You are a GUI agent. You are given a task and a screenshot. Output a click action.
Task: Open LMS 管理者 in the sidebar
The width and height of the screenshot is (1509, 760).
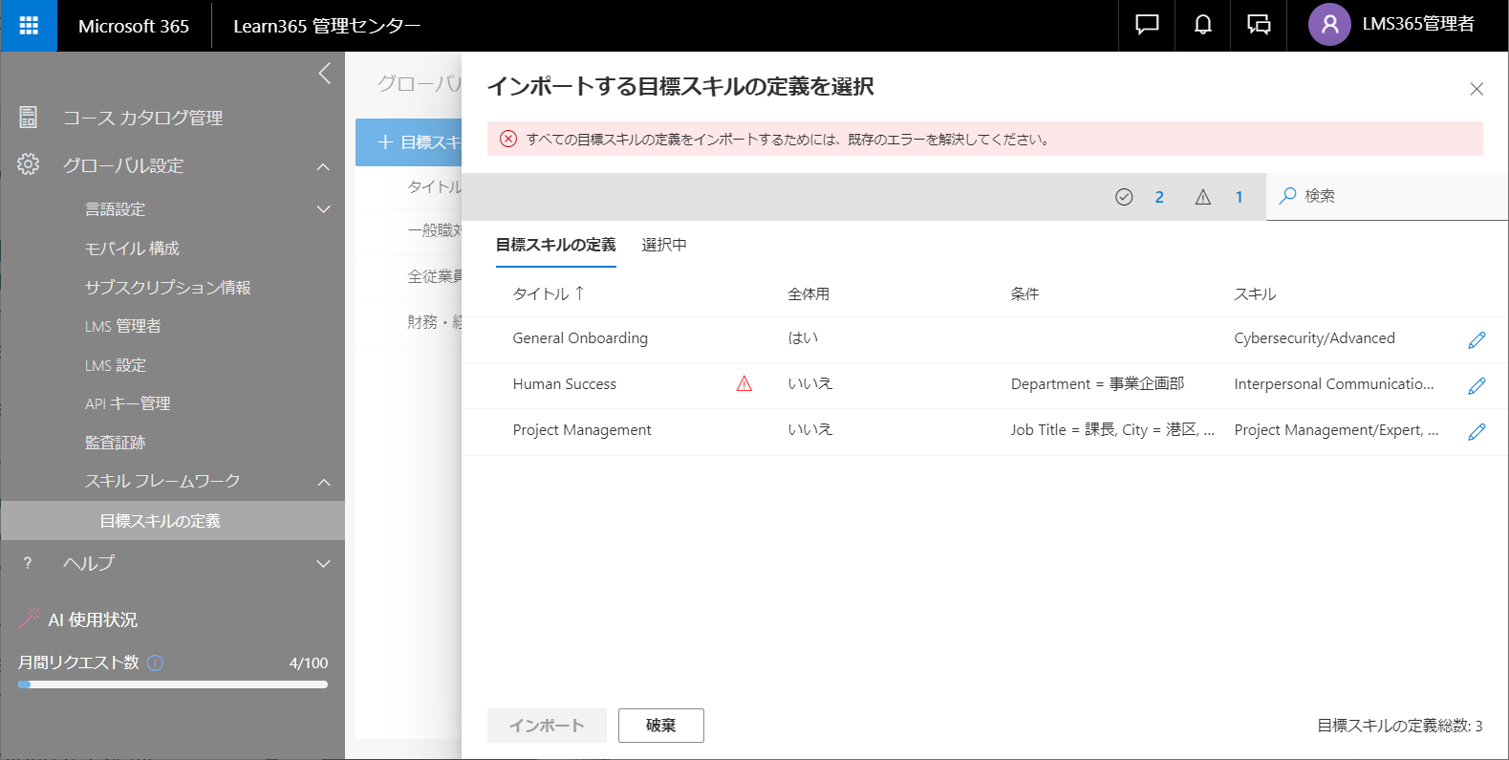[x=122, y=326]
